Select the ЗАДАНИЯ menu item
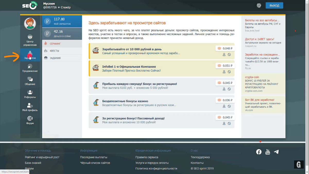The width and height of the screenshot is (309, 174). [62, 58]
